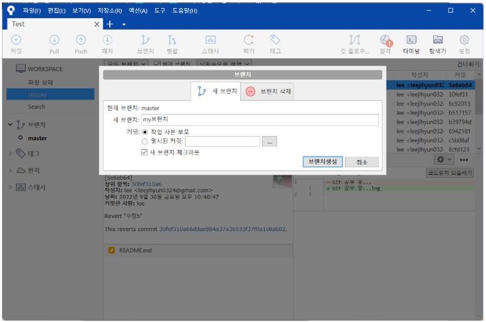Open the 도움말(H) menu

pyautogui.click(x=185, y=11)
